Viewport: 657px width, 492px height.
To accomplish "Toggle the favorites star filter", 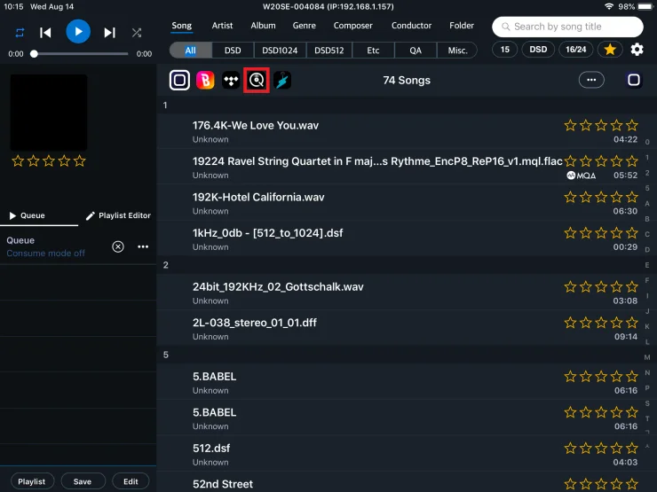I will (609, 50).
